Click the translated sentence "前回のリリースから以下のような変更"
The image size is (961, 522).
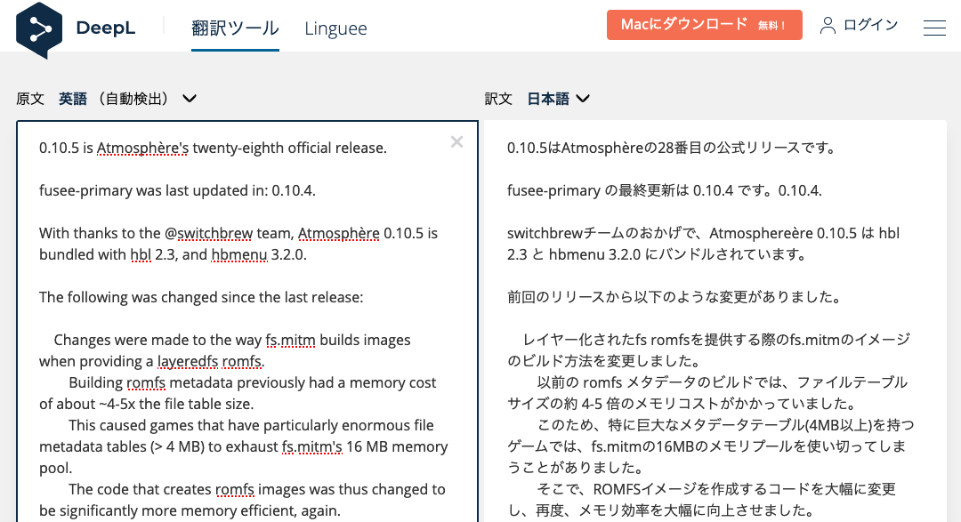[674, 297]
